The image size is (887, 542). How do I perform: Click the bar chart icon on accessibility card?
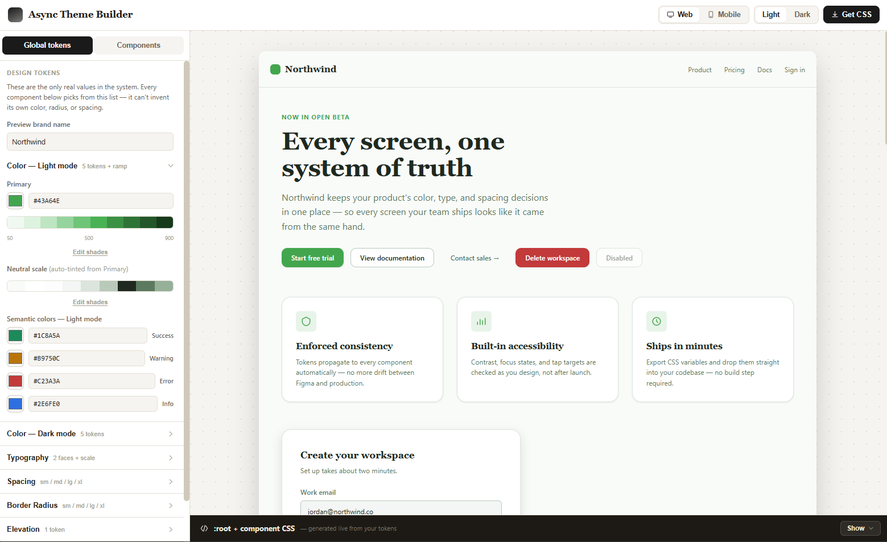click(481, 321)
